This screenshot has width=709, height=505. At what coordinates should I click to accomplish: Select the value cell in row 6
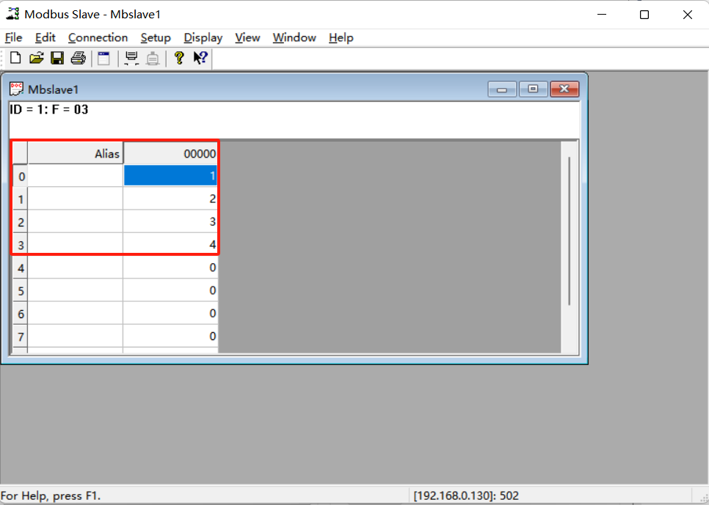[x=170, y=314]
